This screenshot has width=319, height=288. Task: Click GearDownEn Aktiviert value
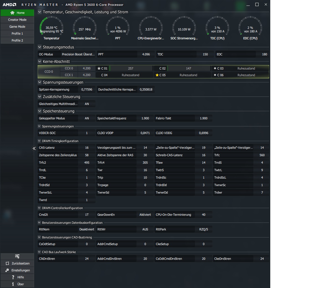click(x=145, y=215)
